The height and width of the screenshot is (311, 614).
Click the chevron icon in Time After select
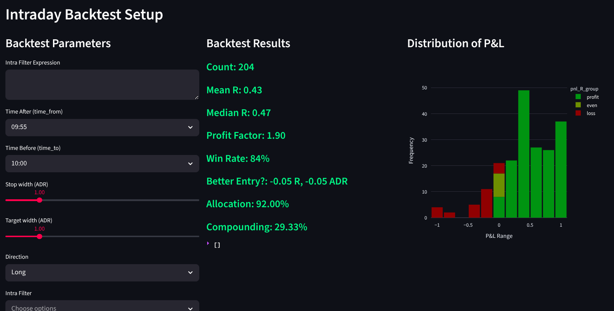click(190, 127)
